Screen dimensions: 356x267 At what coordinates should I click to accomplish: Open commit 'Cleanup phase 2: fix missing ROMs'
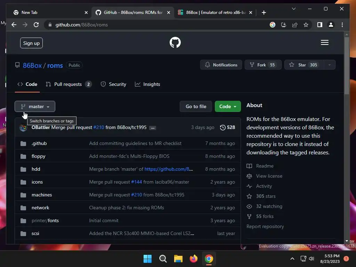[127, 208]
